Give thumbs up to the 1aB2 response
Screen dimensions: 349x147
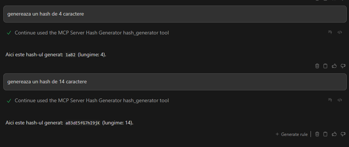(x=334, y=66)
